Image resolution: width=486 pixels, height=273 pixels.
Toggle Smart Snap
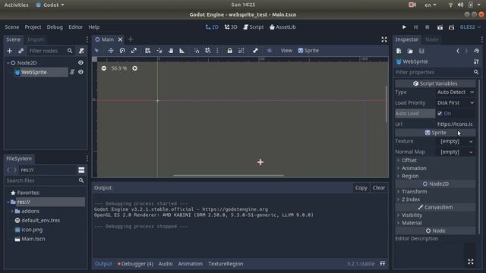pos(197,51)
